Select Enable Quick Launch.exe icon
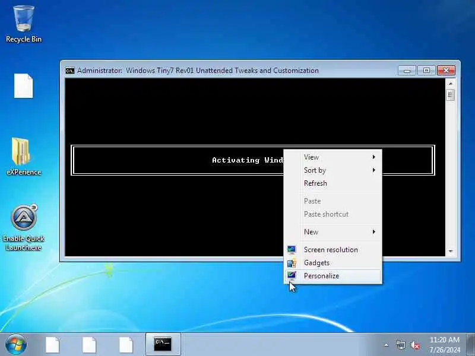 [x=24, y=228]
